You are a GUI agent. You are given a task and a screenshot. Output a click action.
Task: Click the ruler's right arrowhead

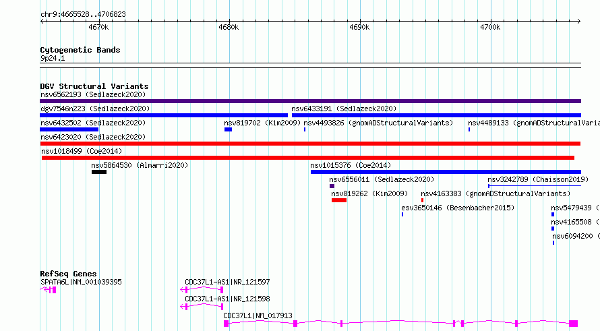pyautogui.click(x=578, y=21)
